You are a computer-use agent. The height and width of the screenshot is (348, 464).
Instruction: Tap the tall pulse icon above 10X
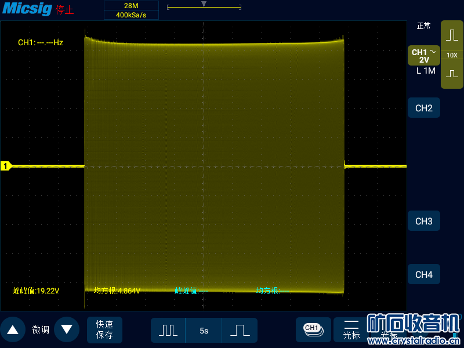click(x=452, y=35)
